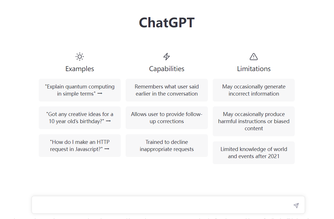Click the Examples column heading
Viewport: 334px width, 219px height.
click(x=80, y=69)
